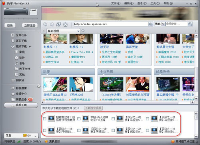Click the 游戏王ZEXAL第13 anime thumbnail

(55, 84)
